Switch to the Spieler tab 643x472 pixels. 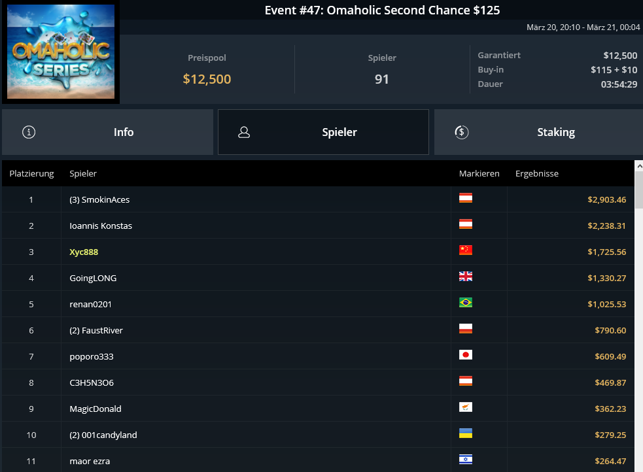(x=323, y=132)
